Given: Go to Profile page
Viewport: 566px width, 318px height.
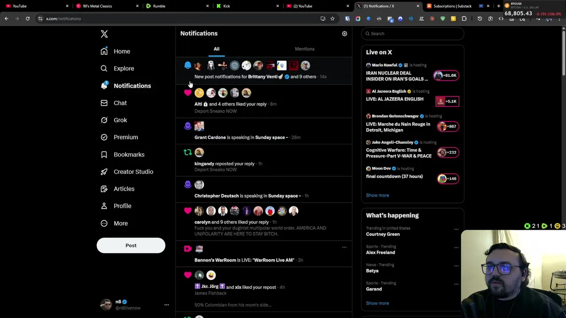Looking at the screenshot, I should coord(116,206).
